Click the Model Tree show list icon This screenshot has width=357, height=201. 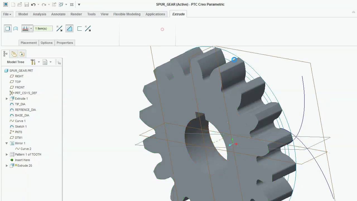[45, 62]
